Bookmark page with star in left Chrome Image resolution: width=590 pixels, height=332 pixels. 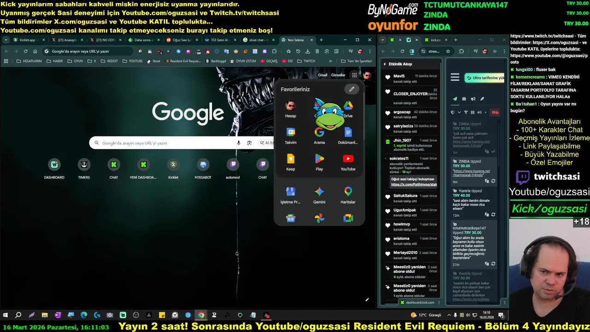point(289,51)
